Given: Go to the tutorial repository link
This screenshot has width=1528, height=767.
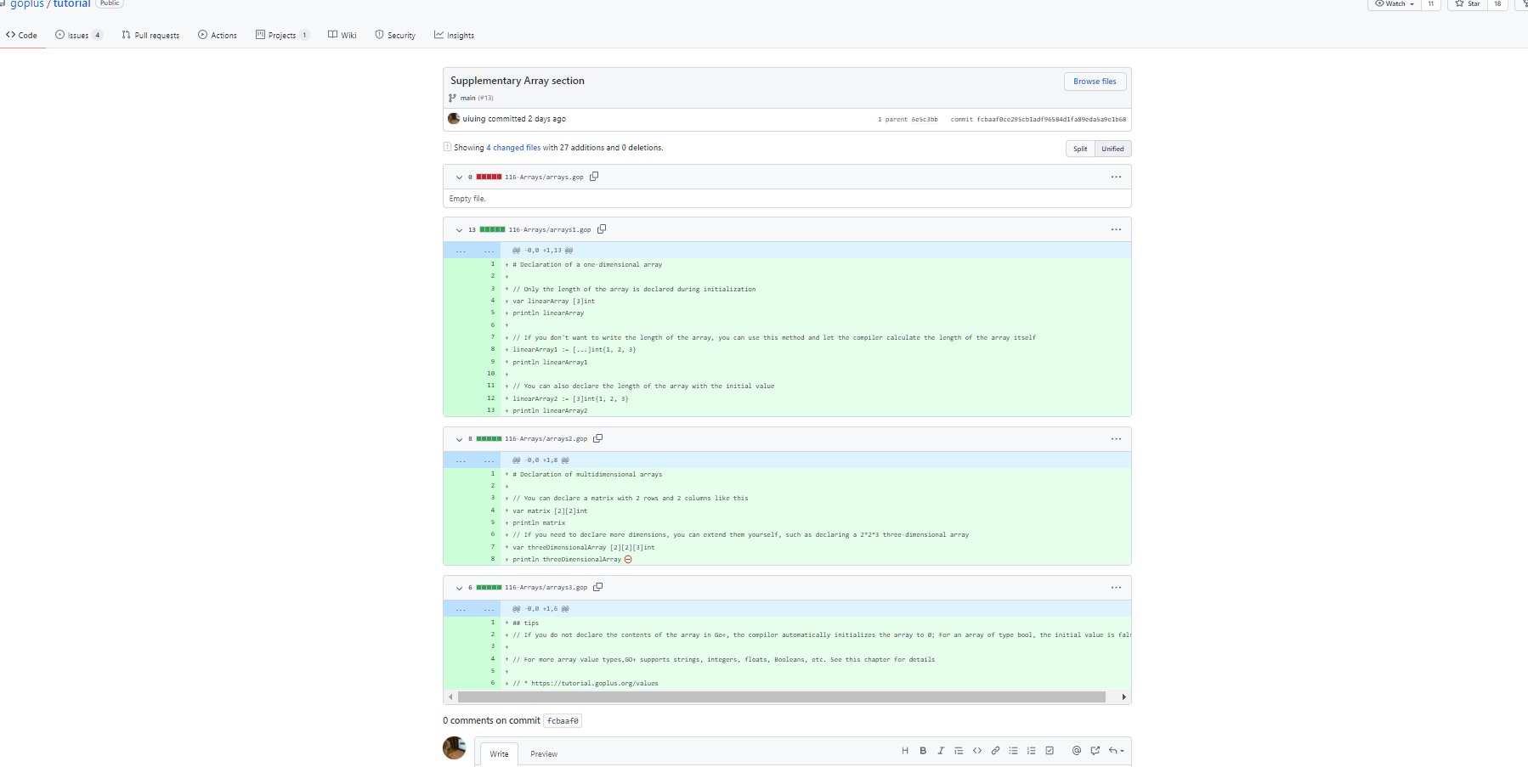Looking at the screenshot, I should pos(72,4).
